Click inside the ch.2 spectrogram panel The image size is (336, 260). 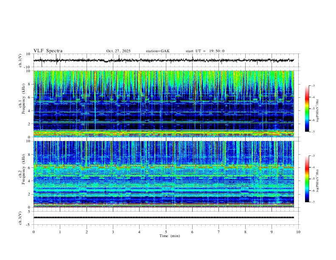[164, 174]
